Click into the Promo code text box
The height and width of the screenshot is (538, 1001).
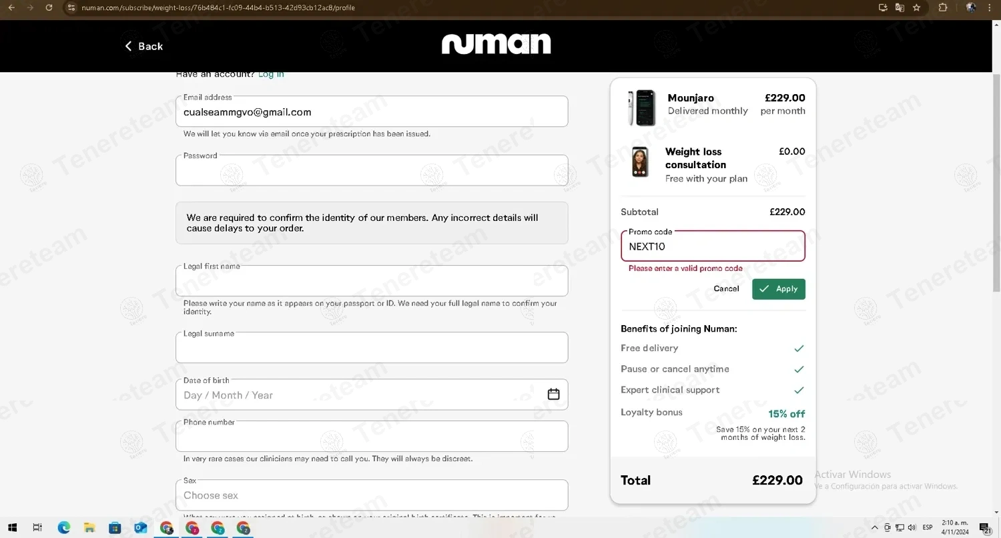[x=712, y=246]
